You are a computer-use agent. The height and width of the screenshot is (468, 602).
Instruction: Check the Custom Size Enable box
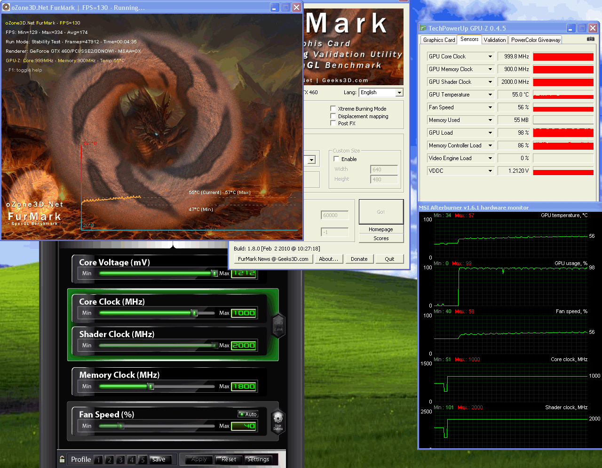tap(336, 159)
